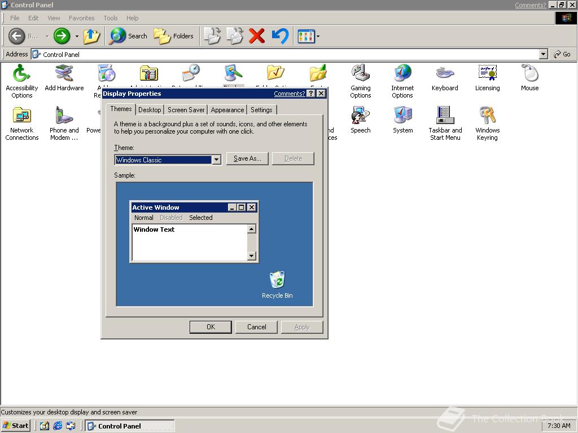Toggle the Folders pane
This screenshot has width=578, height=433.
174,36
